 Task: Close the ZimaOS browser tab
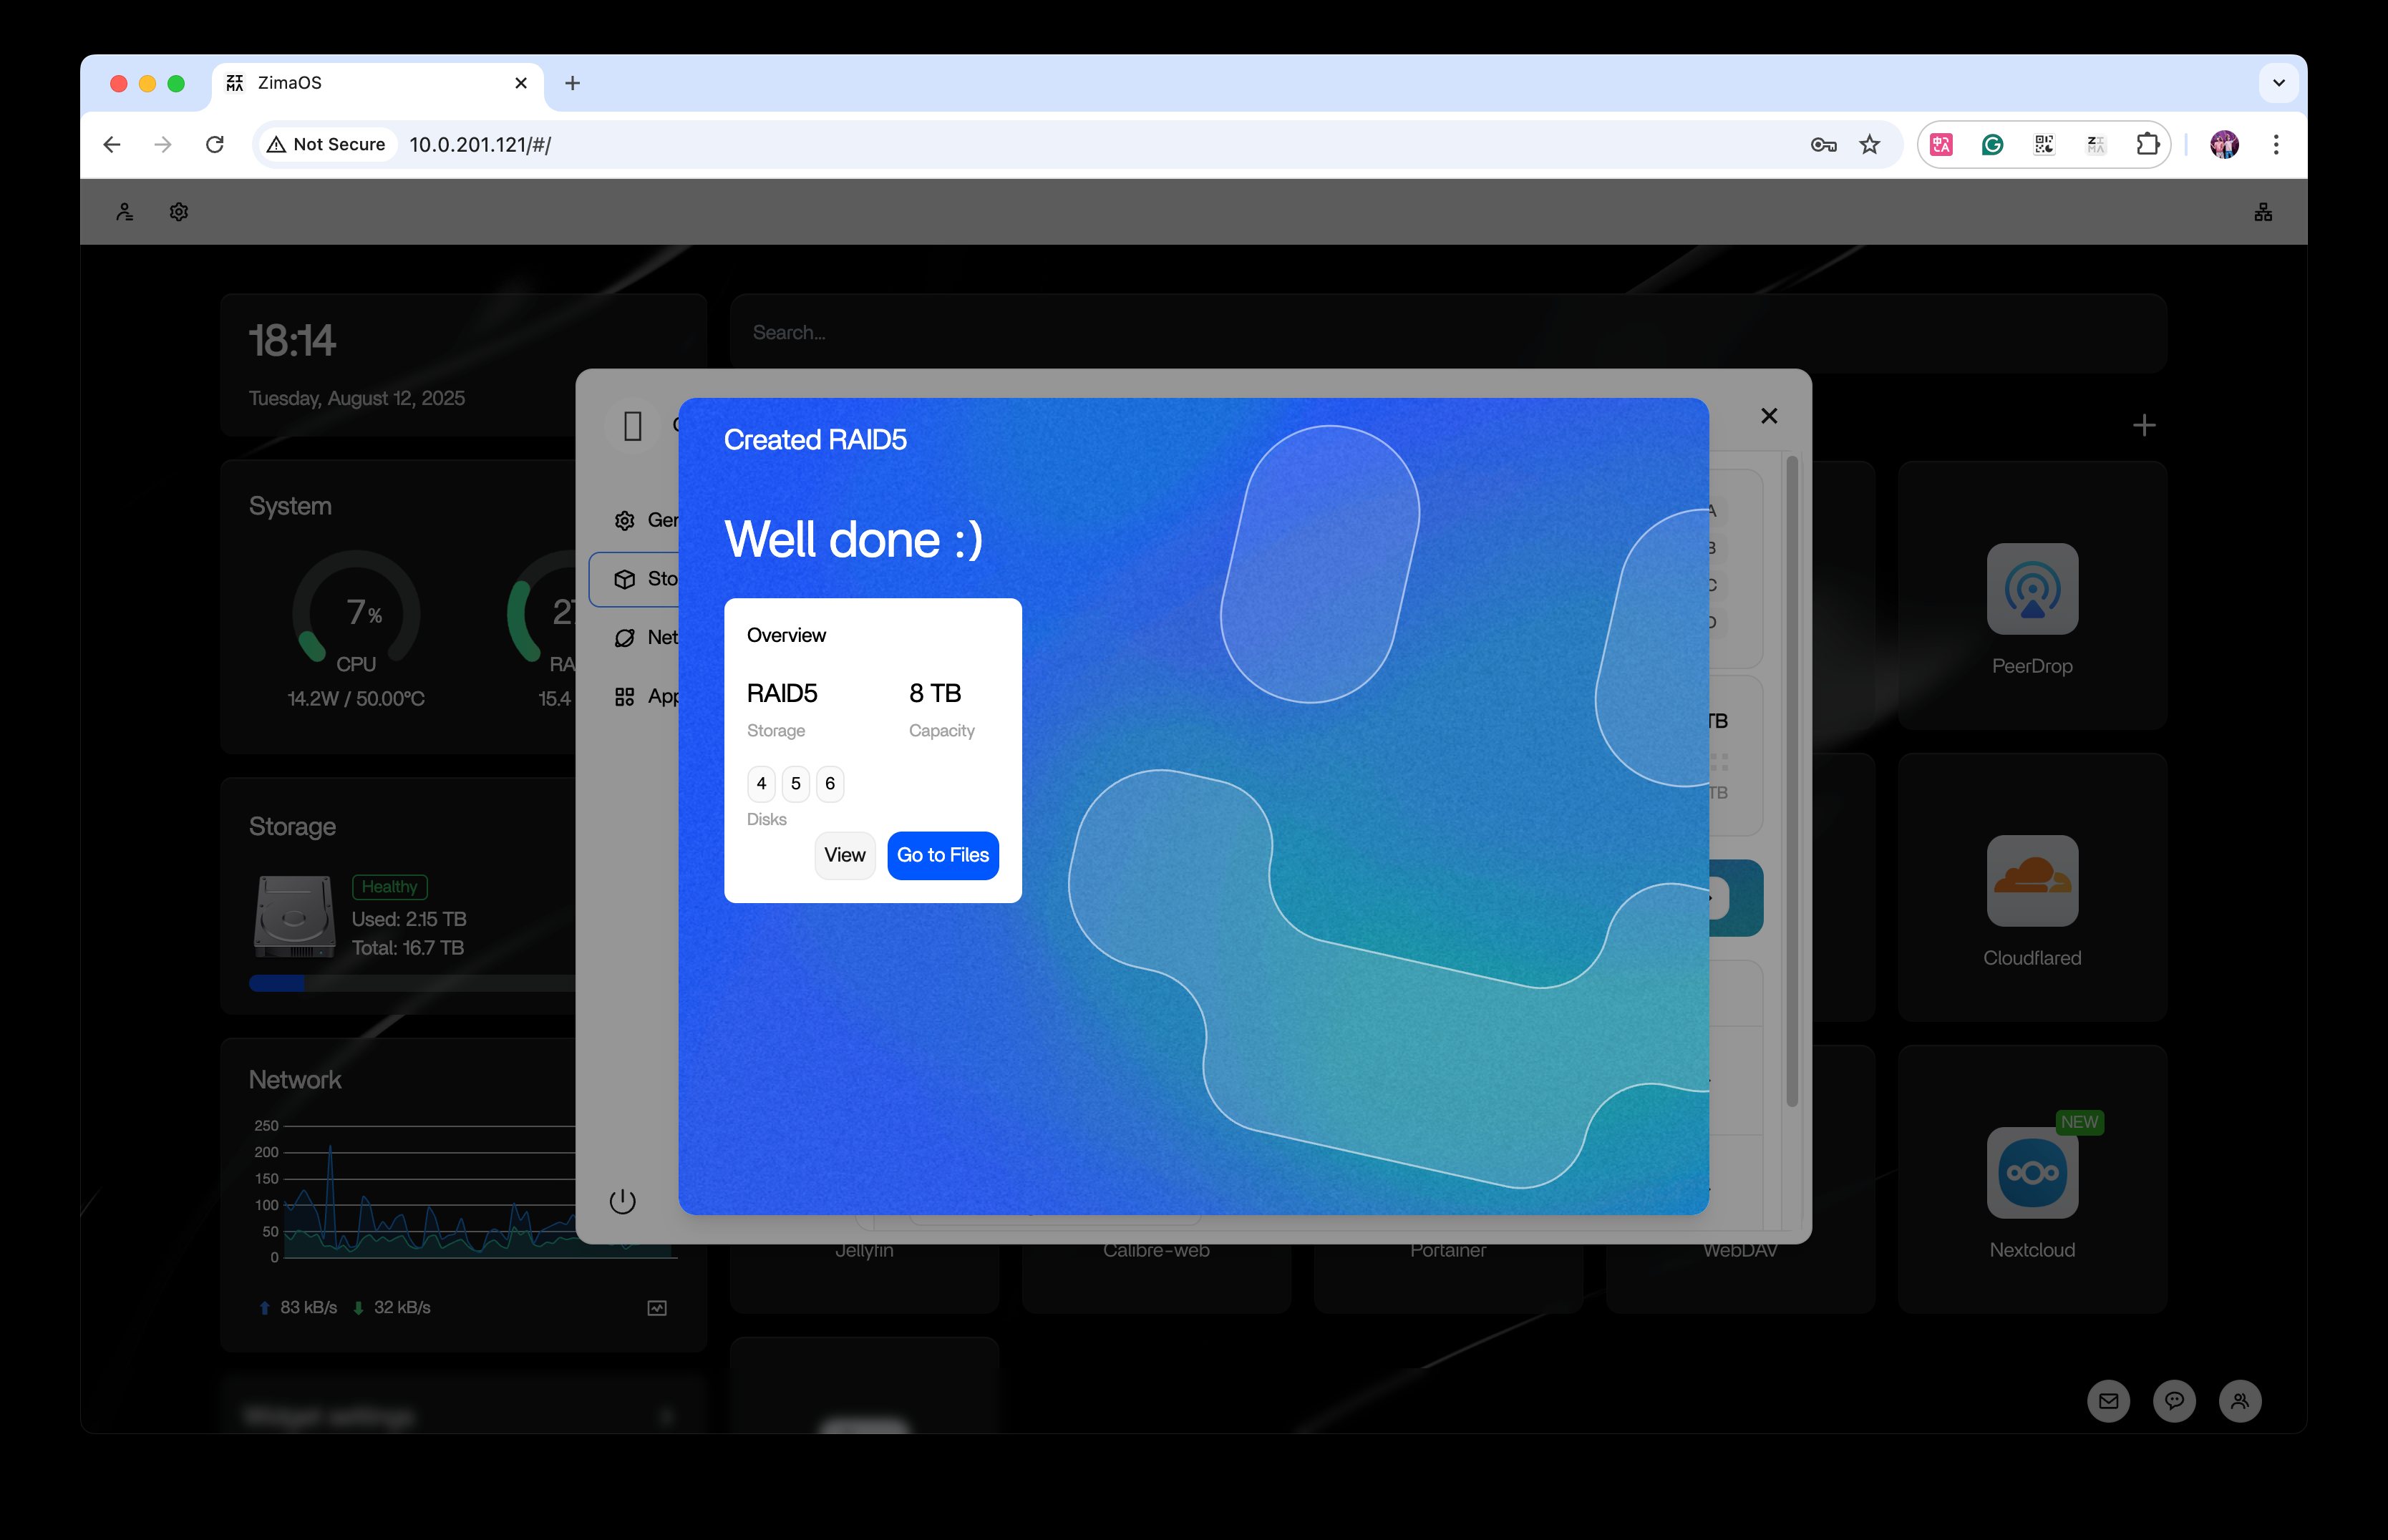(x=521, y=83)
